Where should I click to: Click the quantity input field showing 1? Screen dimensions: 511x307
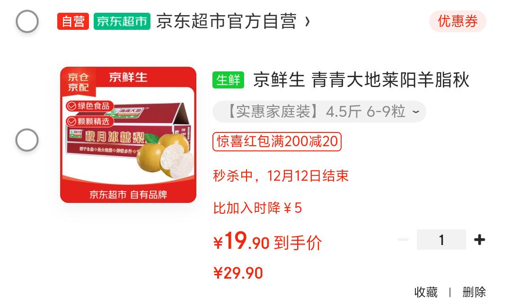441,239
